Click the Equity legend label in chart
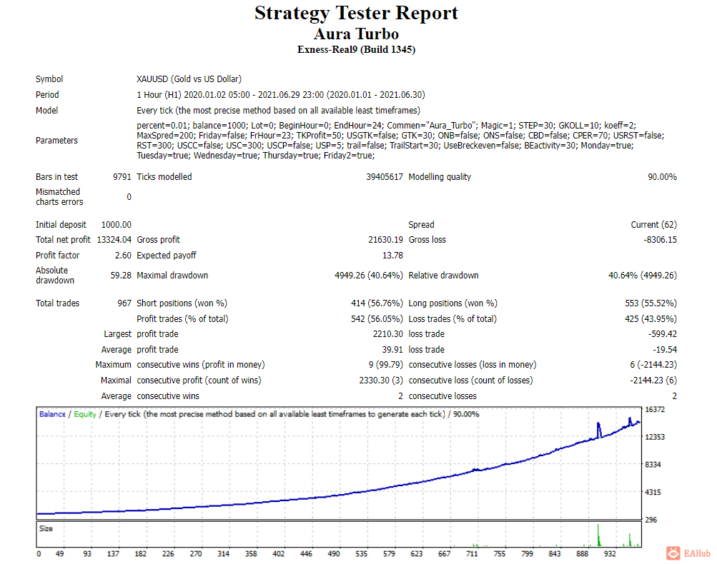Image resolution: width=717 pixels, height=564 pixels. [85, 414]
